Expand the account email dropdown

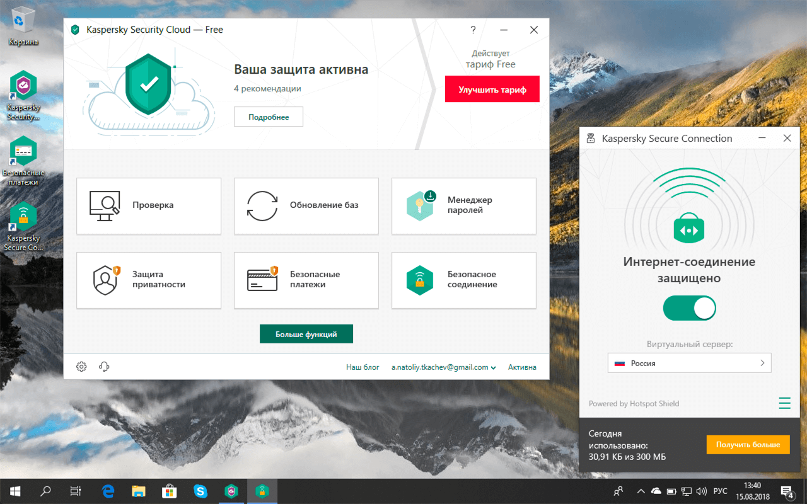coord(443,367)
